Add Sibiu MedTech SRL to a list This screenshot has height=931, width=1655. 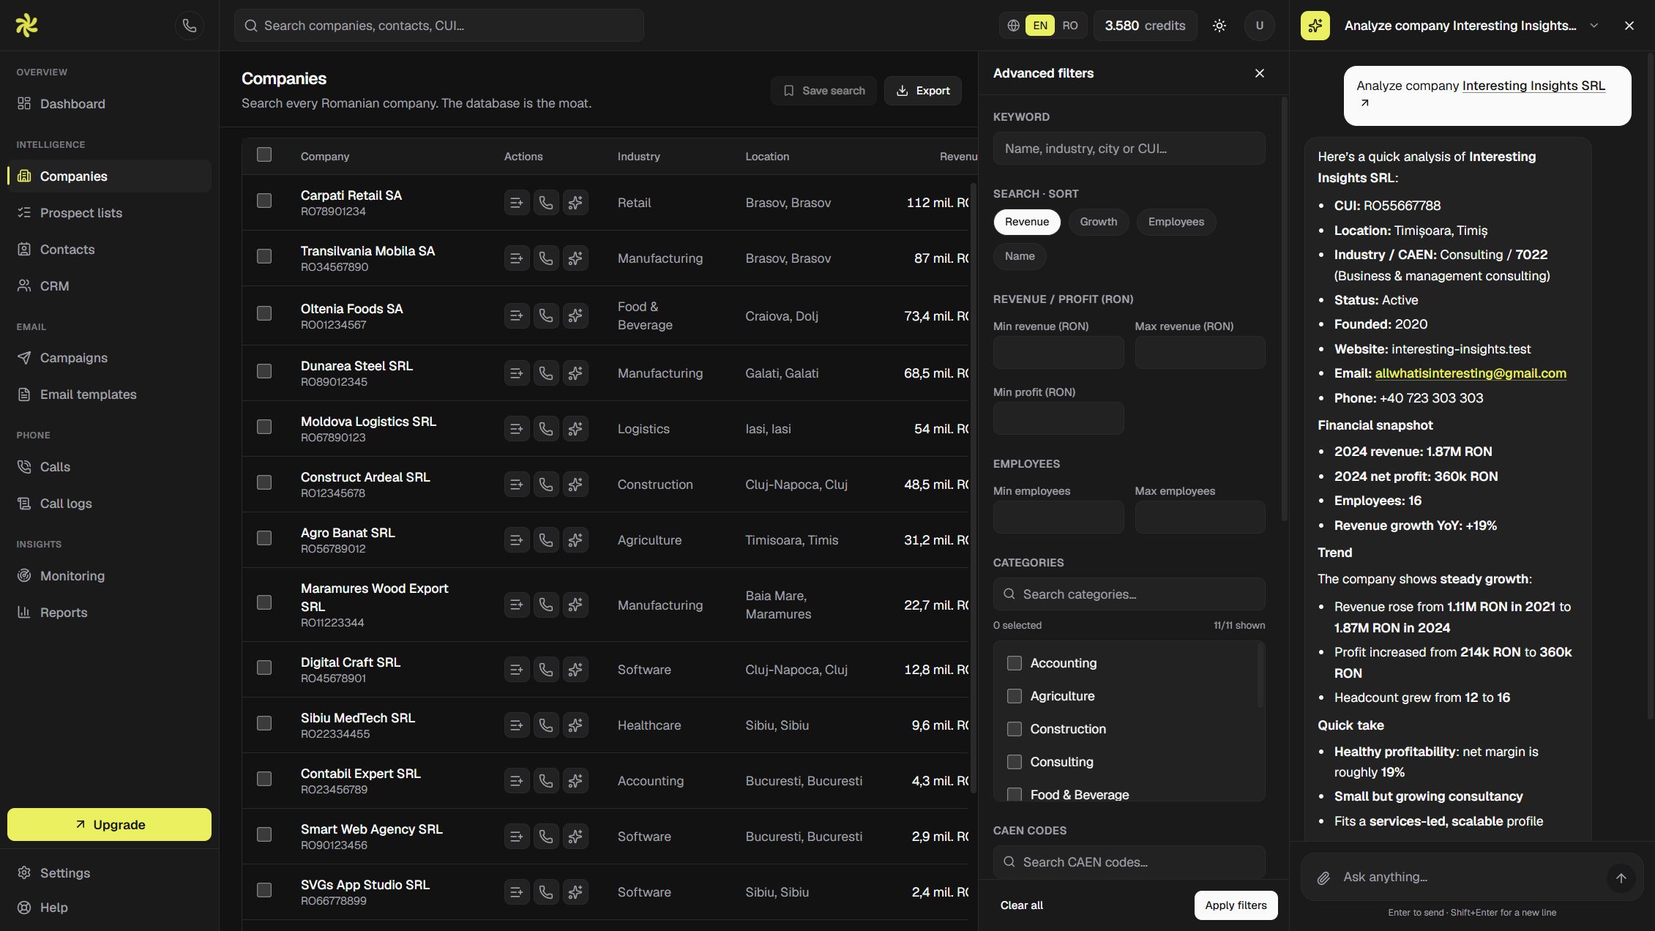pyautogui.click(x=516, y=725)
